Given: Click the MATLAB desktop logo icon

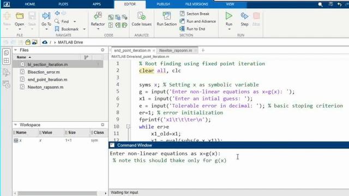Looking at the screenshot, I should [x=7, y=4].
